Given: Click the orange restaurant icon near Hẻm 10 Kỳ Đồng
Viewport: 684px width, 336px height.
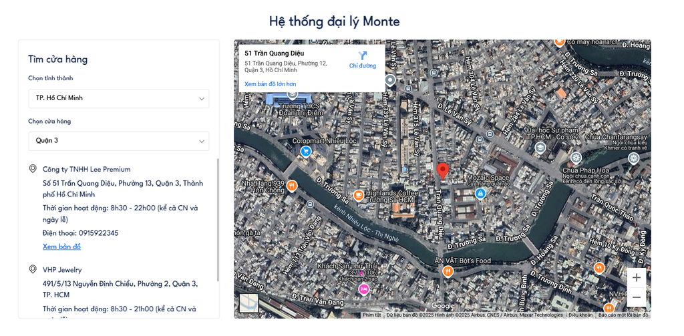Looking at the screenshot, I should click(599, 268).
